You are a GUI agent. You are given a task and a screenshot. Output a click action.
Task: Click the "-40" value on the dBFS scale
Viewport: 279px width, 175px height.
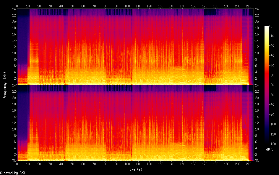272,66
